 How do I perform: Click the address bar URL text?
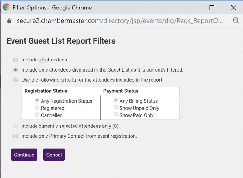(120, 21)
